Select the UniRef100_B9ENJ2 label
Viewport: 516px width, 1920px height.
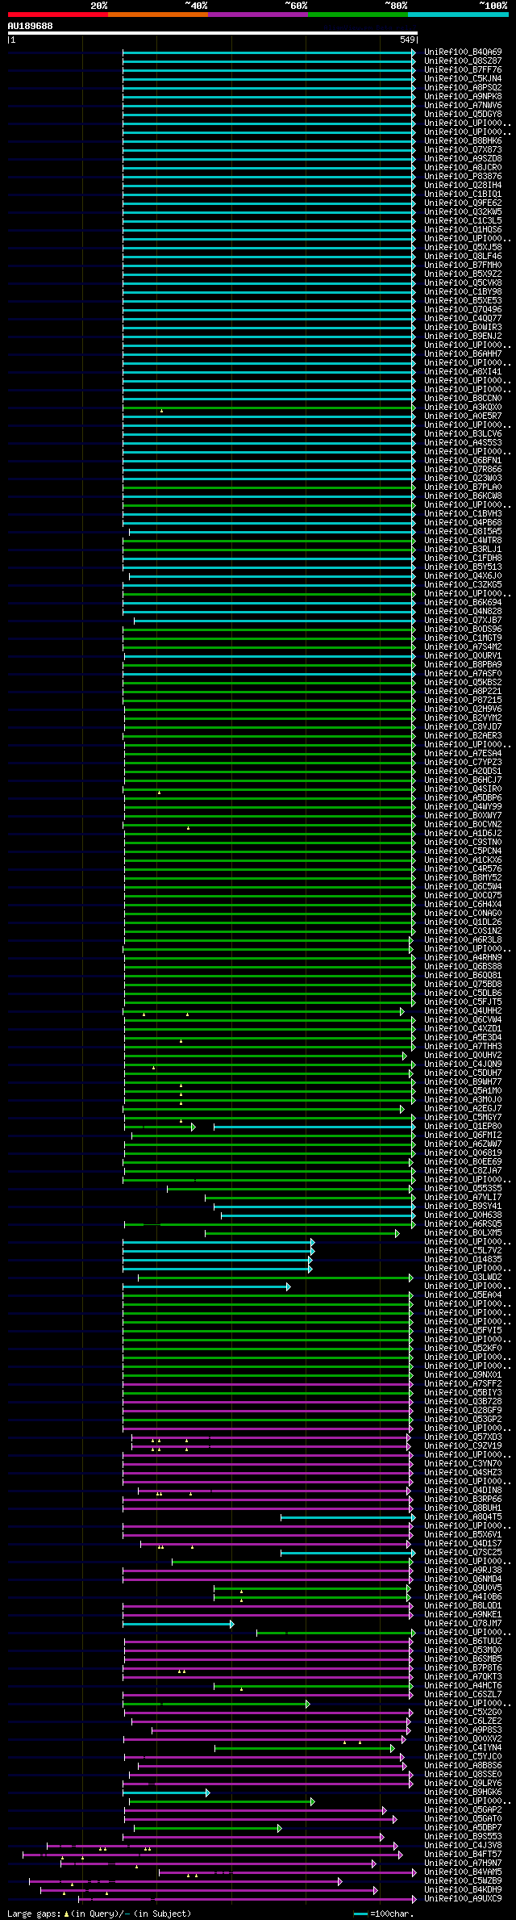463,337
